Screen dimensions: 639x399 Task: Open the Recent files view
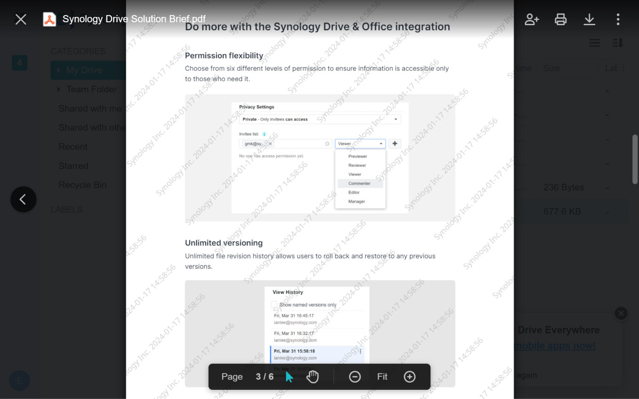click(73, 146)
